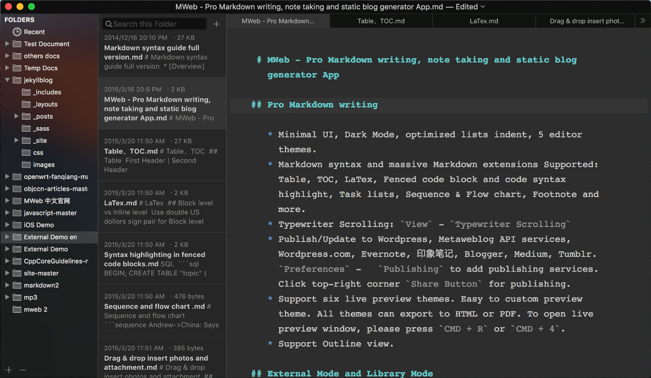651x378 pixels.
Task: Expand the Test Document folder
Action: pos(7,44)
